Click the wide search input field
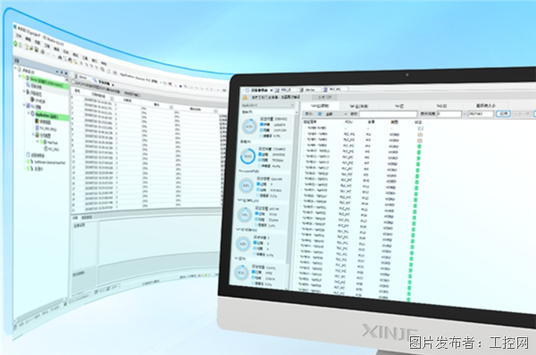Image resolution: width=536 pixels, height=355 pixels. click(x=388, y=114)
